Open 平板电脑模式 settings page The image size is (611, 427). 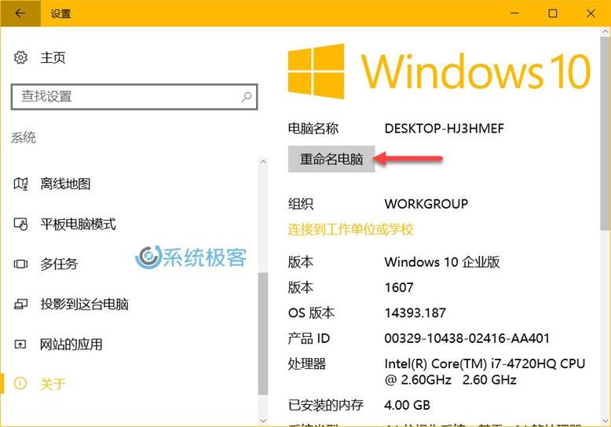(78, 224)
